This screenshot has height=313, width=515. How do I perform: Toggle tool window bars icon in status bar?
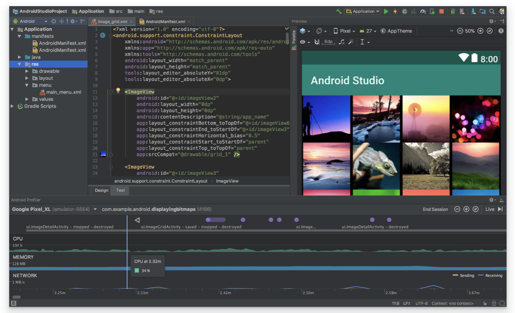14,303
